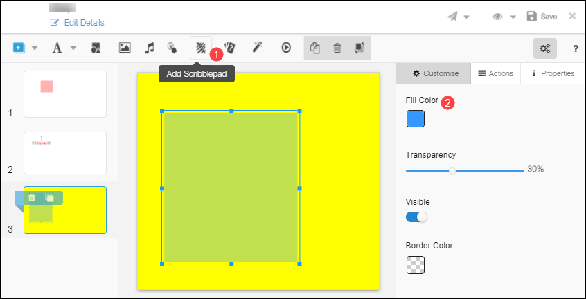Select slide 1 thumbnail
This screenshot has height=299, width=586.
click(65, 94)
